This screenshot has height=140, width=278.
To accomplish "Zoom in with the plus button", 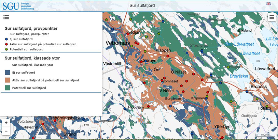I will click(6, 123).
